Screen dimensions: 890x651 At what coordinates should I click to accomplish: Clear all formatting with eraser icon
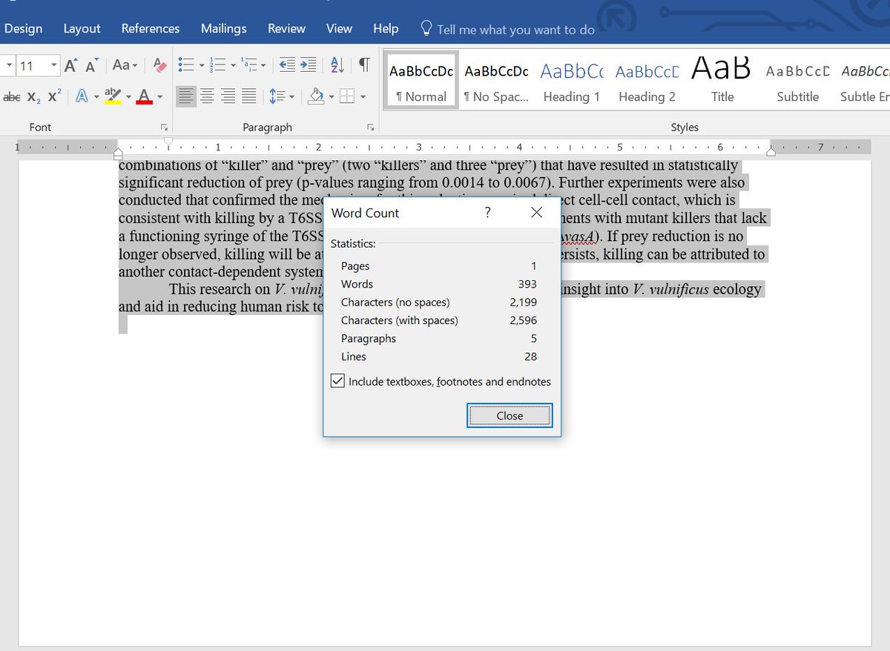click(159, 65)
